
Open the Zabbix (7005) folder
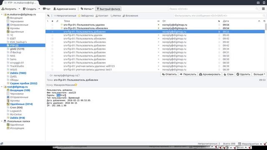coord(18,73)
